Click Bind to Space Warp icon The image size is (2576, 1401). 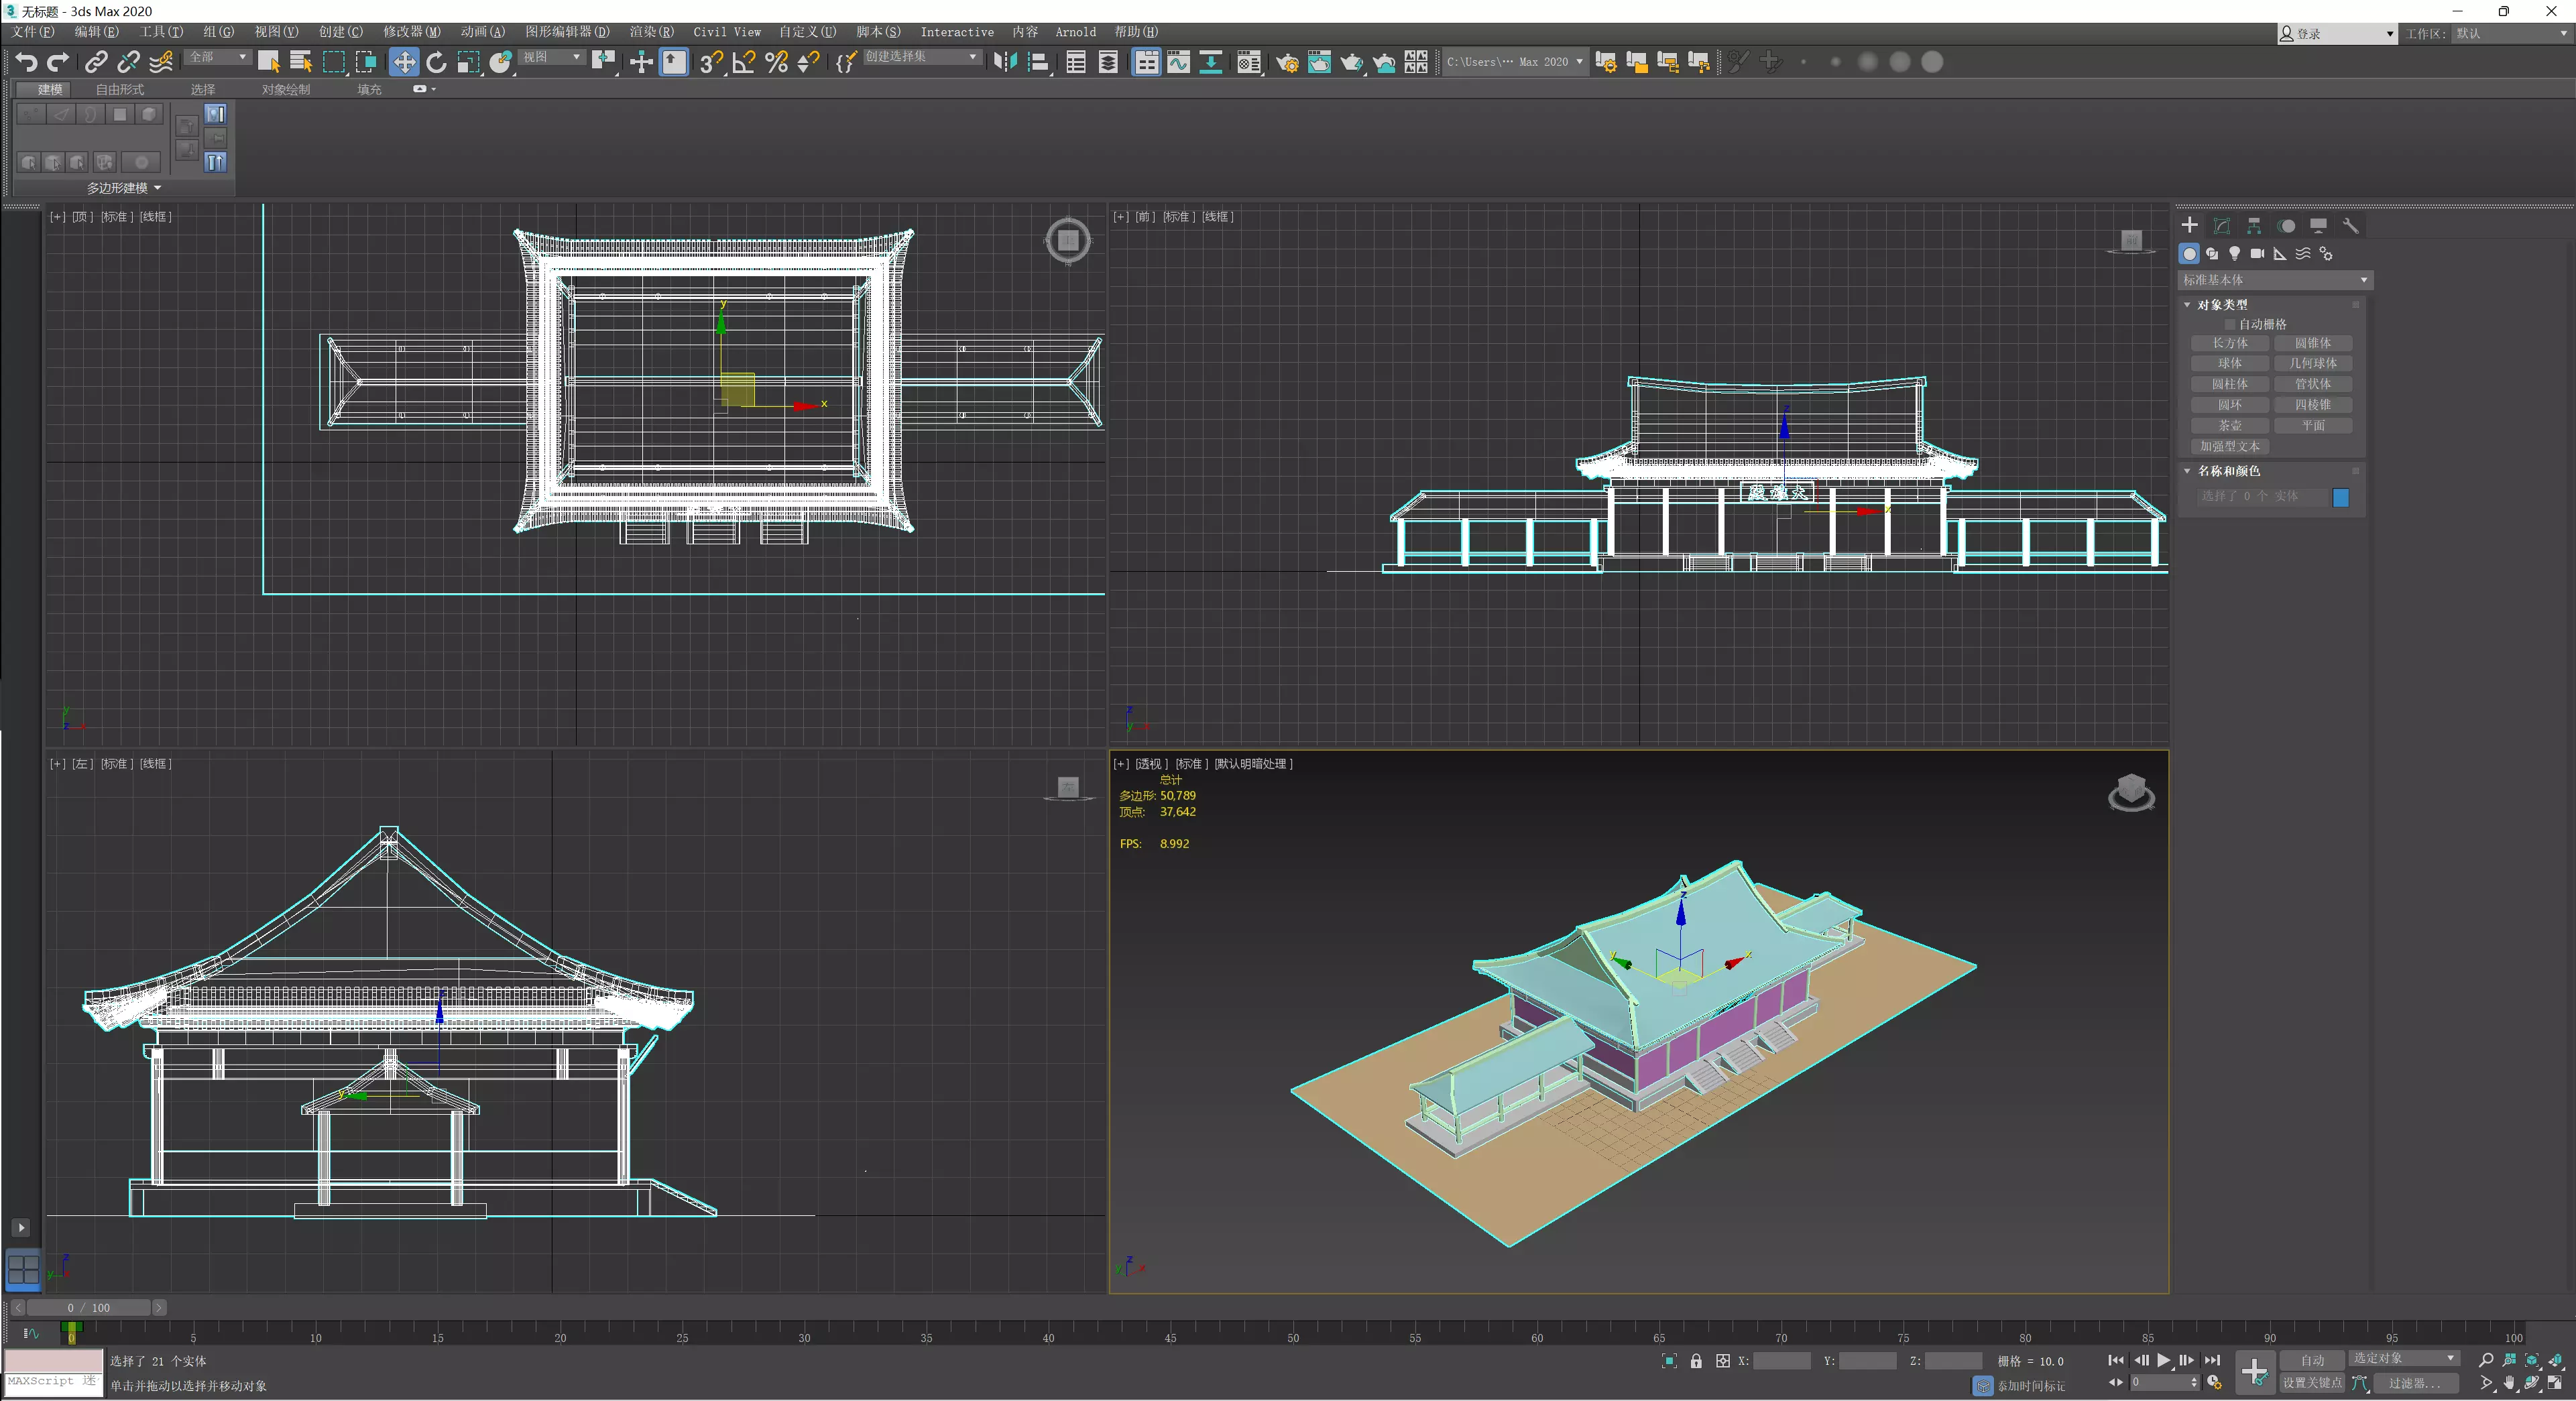pos(161,62)
